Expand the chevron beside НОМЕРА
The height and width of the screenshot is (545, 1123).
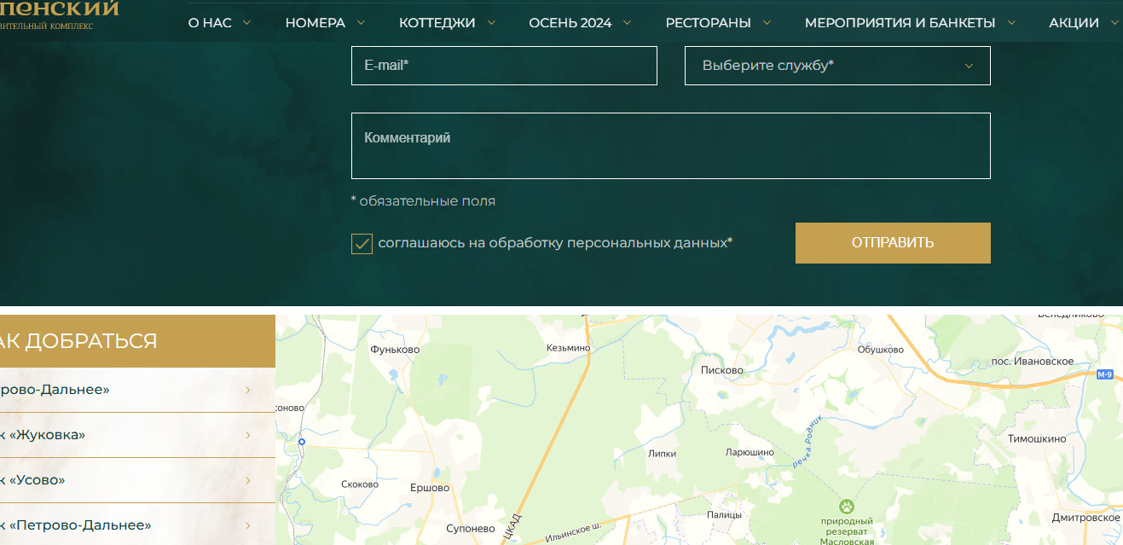tap(361, 23)
